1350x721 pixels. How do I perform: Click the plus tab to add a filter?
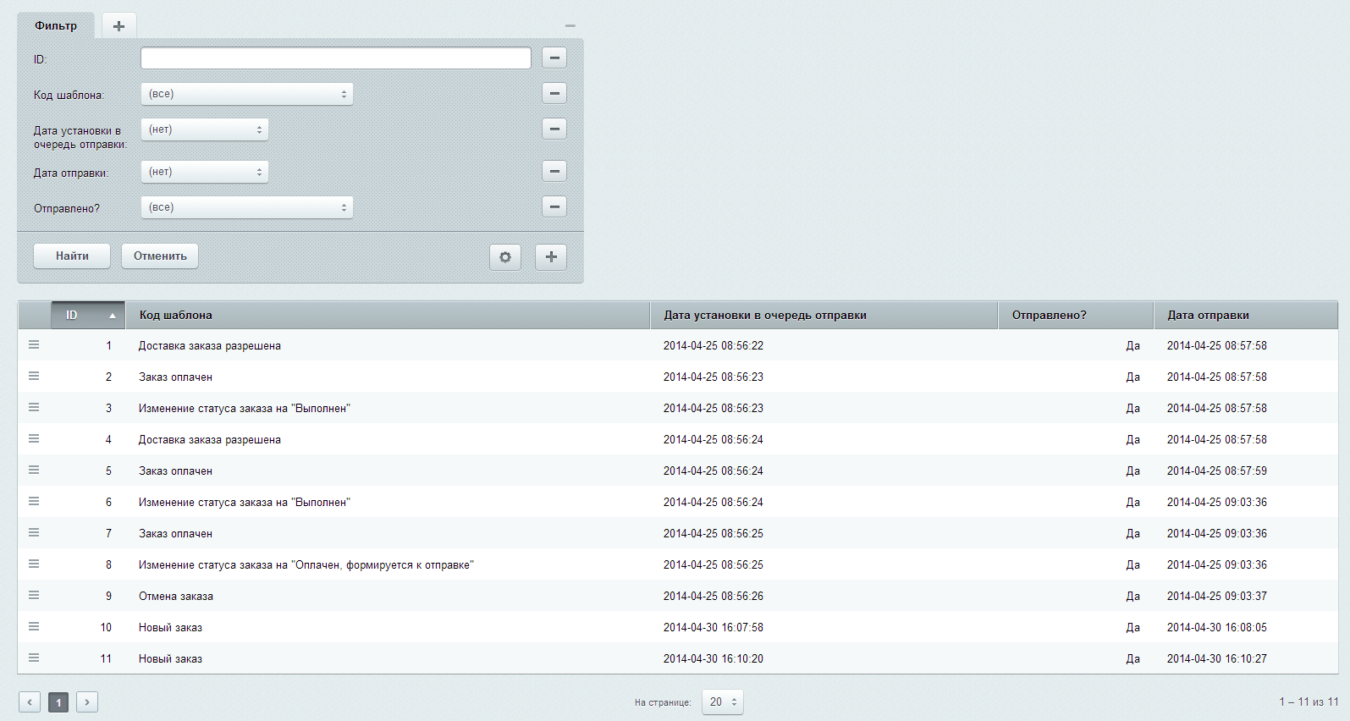click(x=118, y=26)
